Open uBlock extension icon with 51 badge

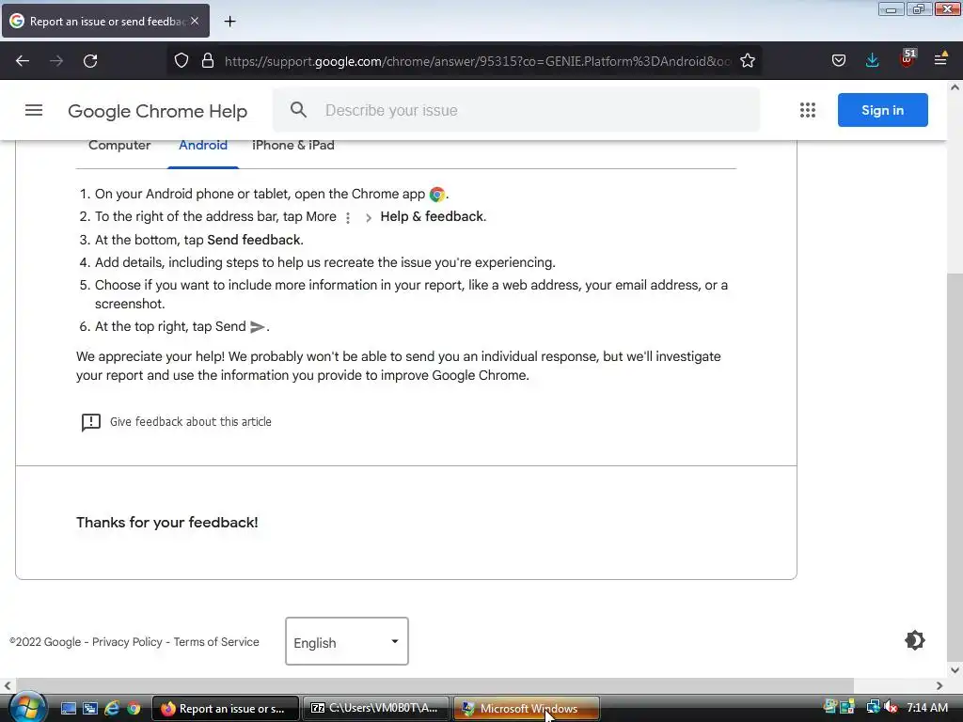pos(908,59)
